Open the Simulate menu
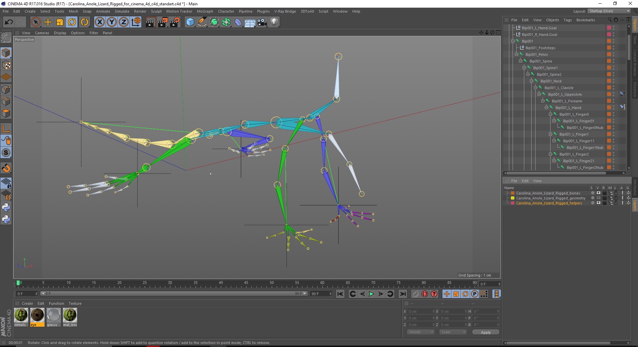638x347 pixels. 122,11
